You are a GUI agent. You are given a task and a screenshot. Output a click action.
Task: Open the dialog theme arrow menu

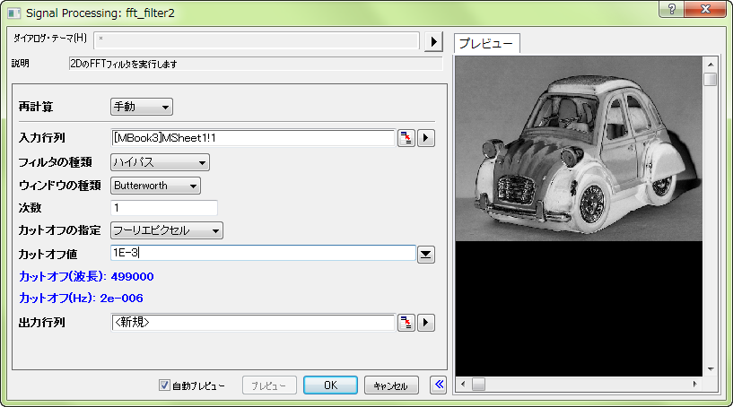pos(433,41)
